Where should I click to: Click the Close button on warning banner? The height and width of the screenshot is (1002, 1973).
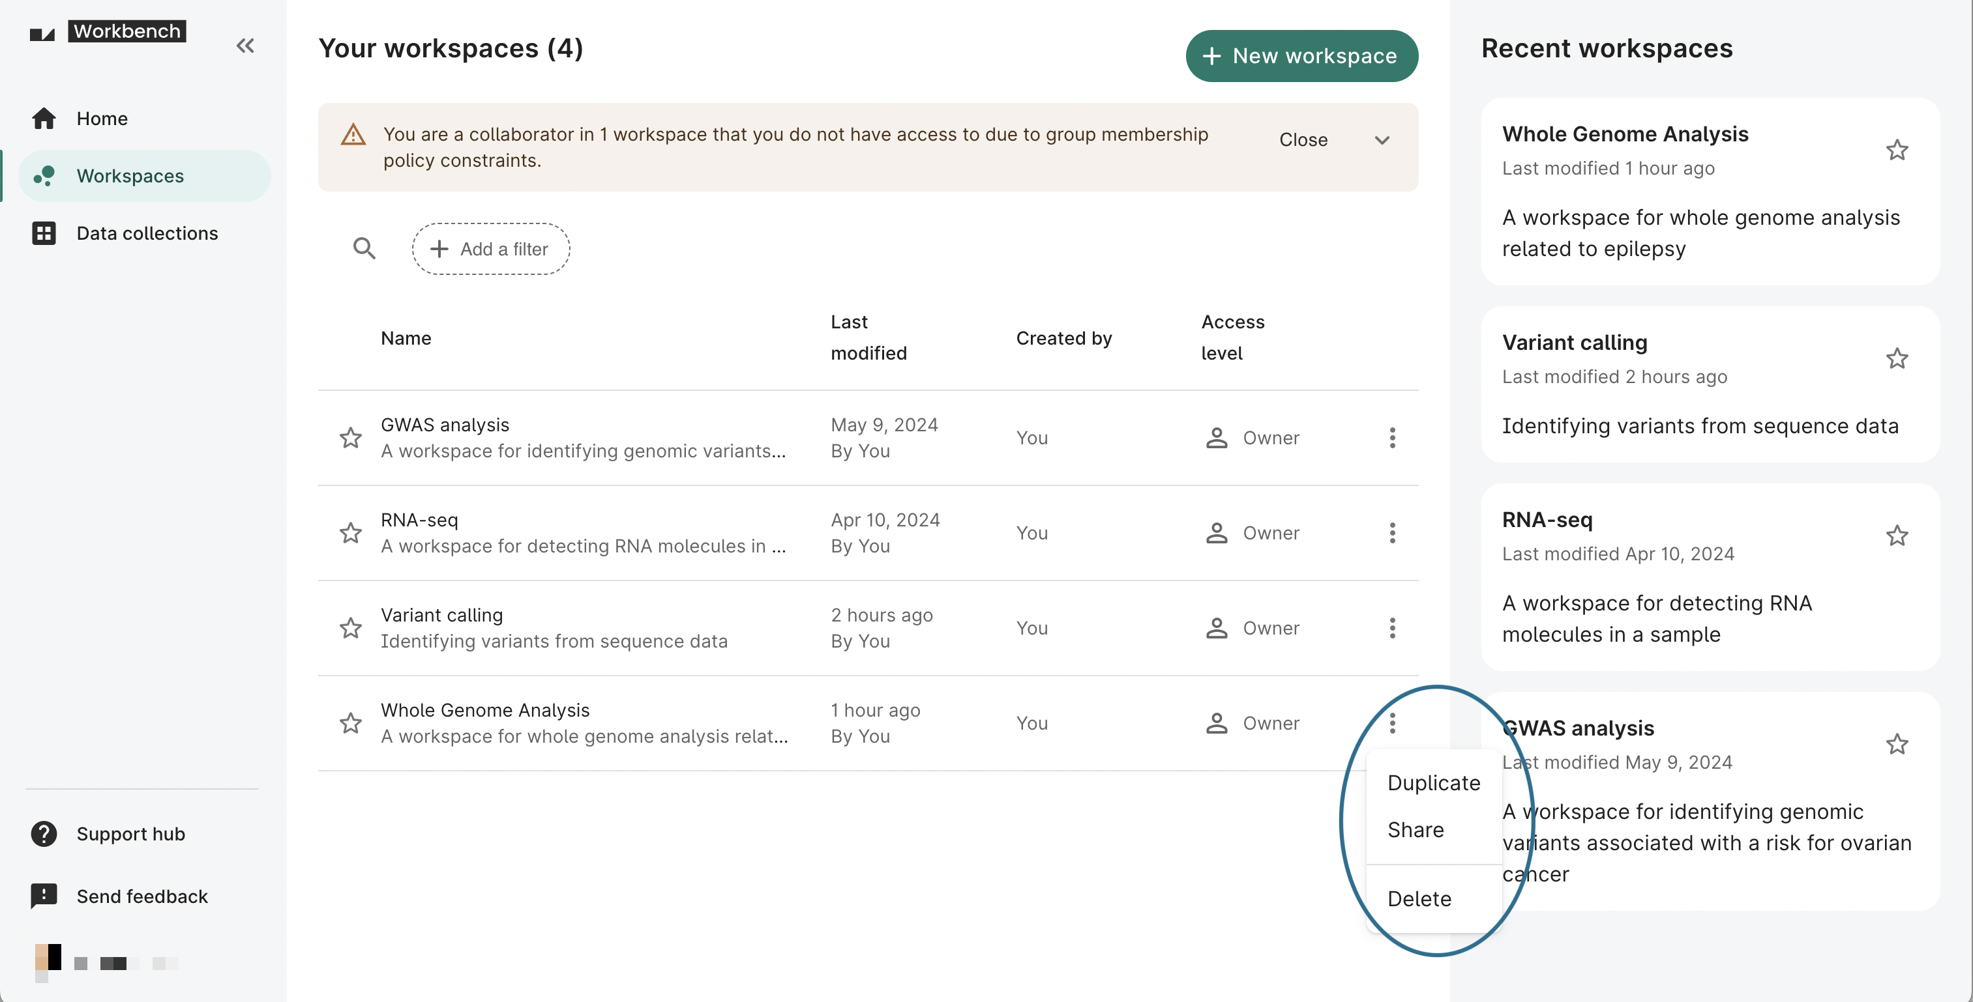(1304, 138)
